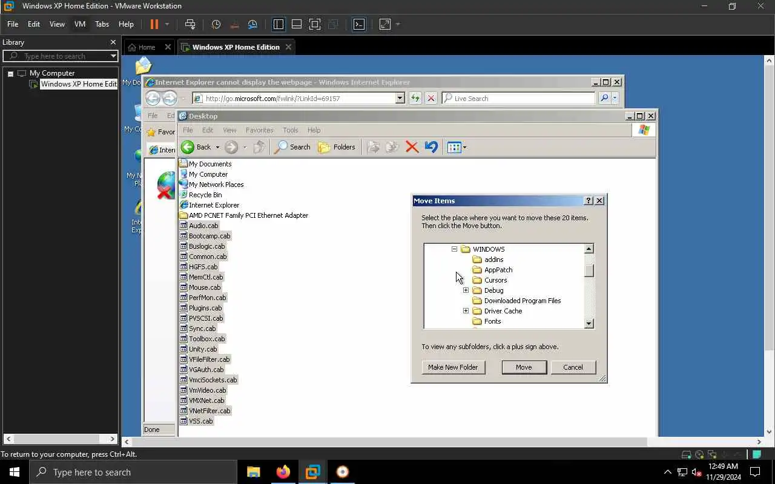
Task: Collapse the My Computer library tree node
Action: [x=10, y=73]
